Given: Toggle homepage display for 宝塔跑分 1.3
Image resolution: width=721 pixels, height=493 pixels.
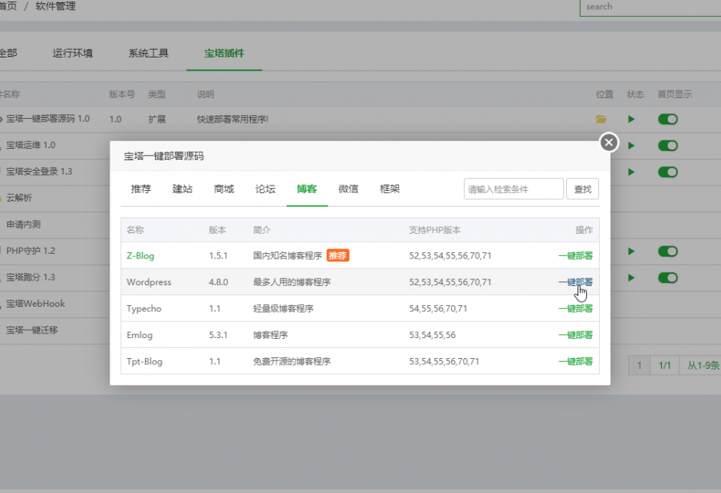Looking at the screenshot, I should click(x=667, y=278).
